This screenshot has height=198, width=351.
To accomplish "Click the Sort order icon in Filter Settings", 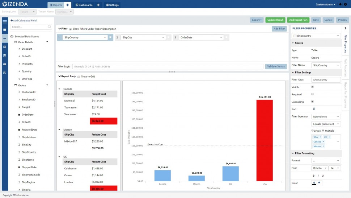I will (x=314, y=109).
